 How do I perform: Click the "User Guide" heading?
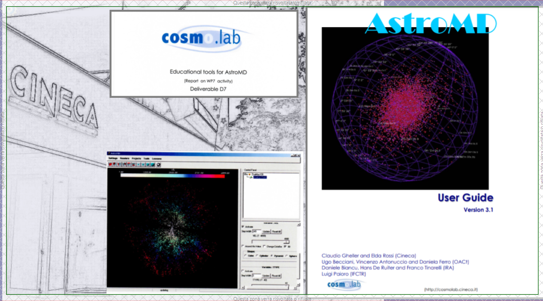coord(465,197)
